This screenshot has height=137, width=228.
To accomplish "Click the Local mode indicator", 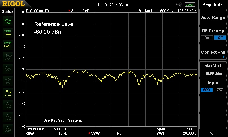I will (189, 5).
